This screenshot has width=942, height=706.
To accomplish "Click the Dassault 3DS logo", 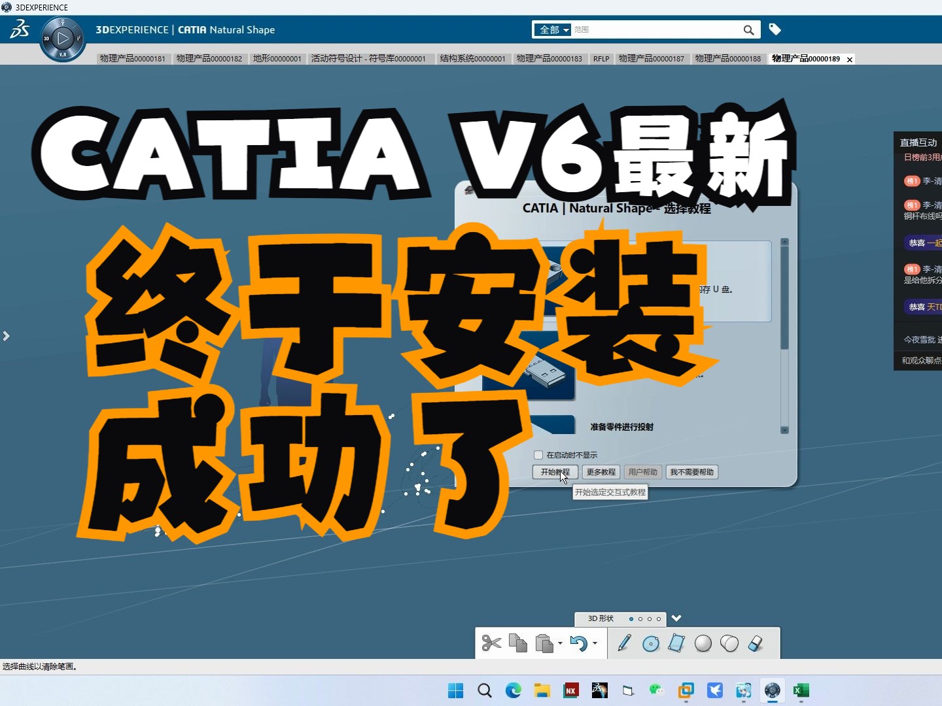I will click(x=20, y=29).
